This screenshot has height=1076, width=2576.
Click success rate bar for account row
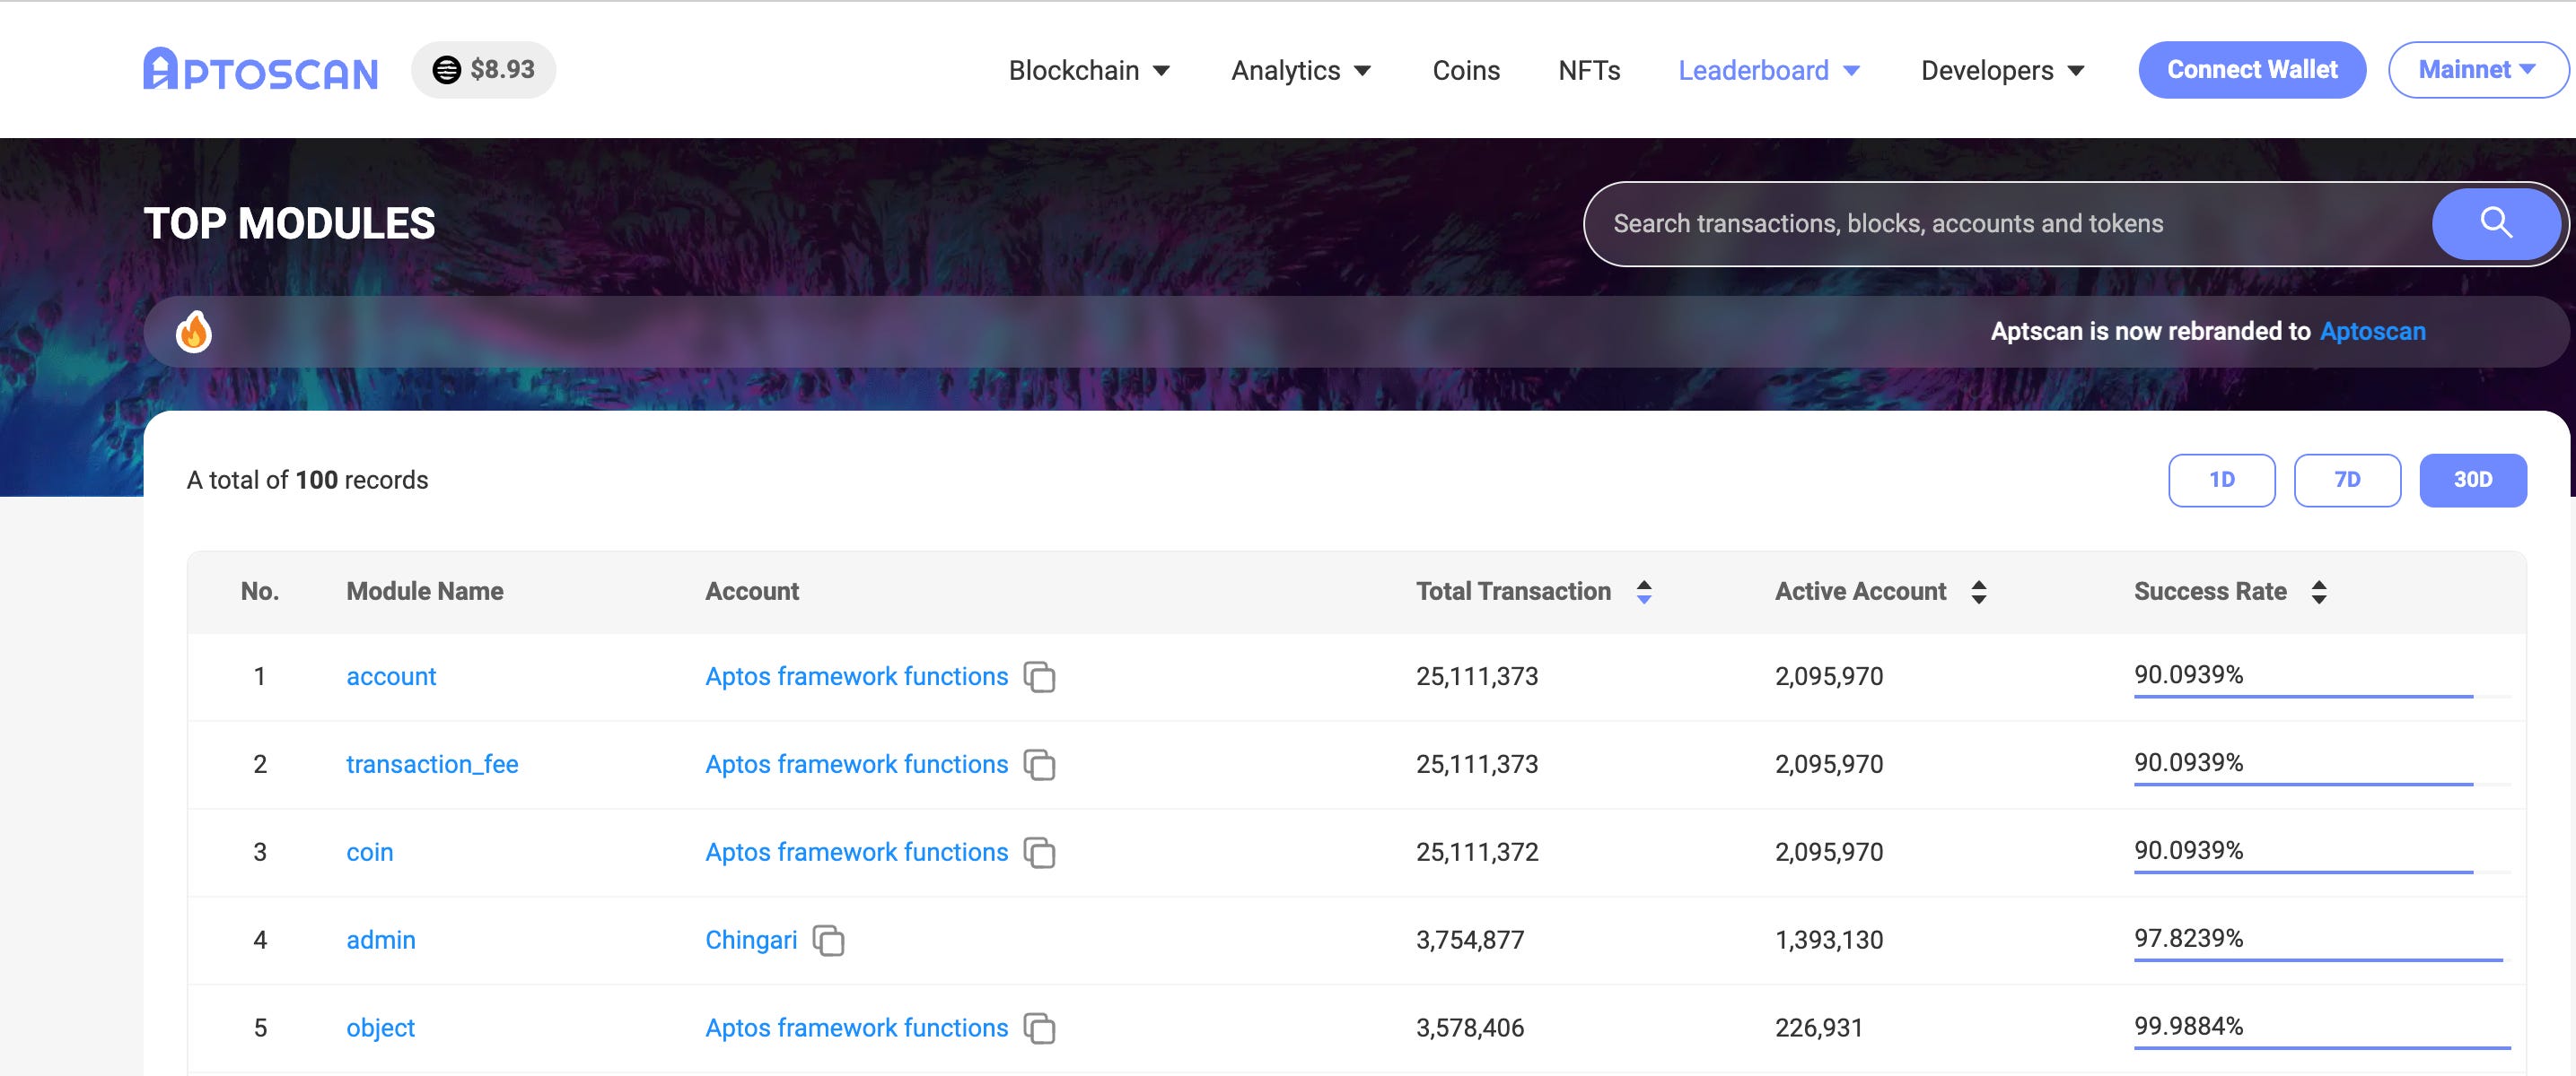tap(2322, 697)
